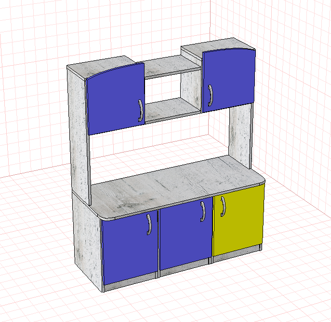331x322 pixels.
Task: Click the handle on upper right door
Action: [x=210, y=96]
